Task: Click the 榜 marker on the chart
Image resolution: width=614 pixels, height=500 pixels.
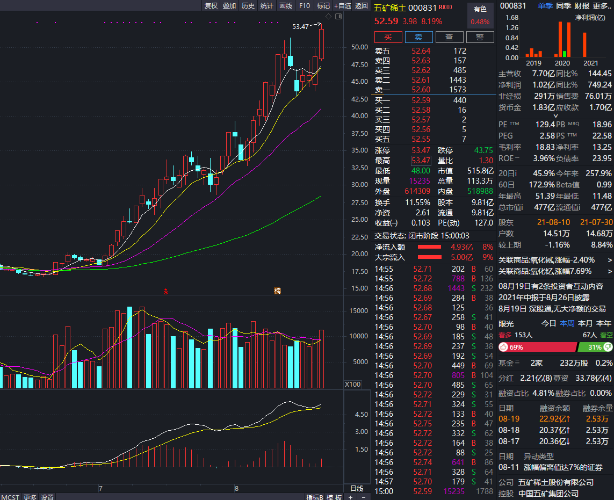Action: (x=277, y=291)
